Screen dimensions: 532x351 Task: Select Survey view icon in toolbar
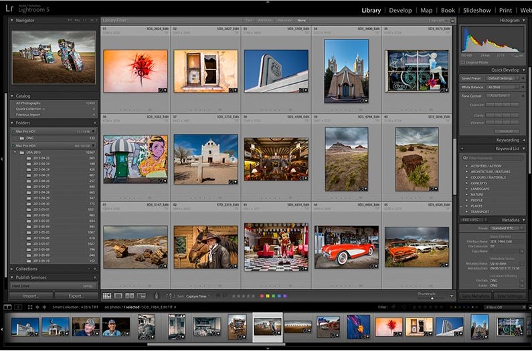tap(141, 296)
